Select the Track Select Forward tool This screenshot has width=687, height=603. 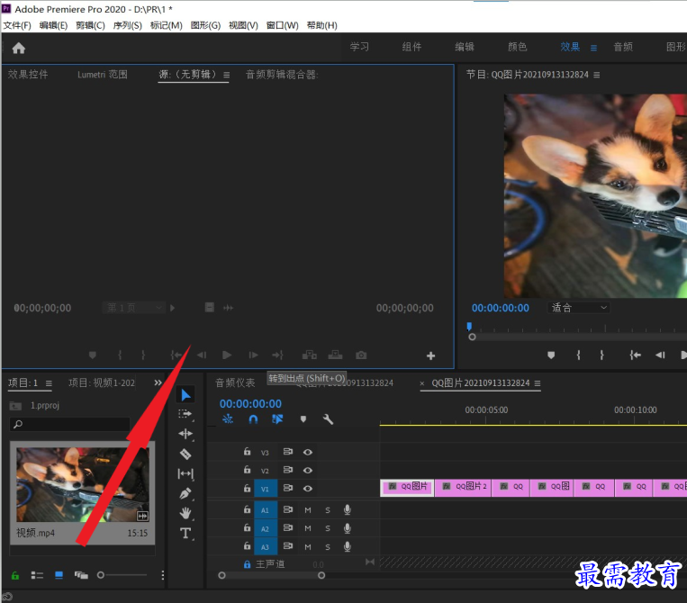[185, 414]
